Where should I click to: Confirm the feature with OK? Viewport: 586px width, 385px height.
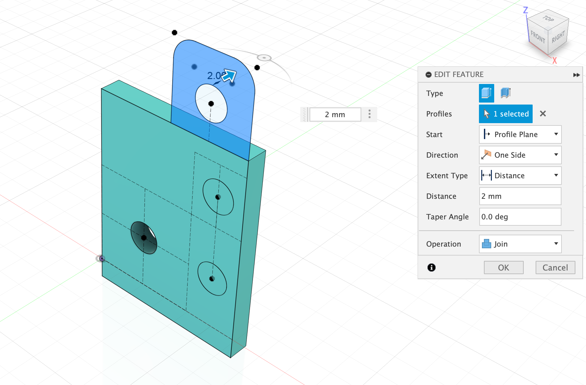pos(503,268)
